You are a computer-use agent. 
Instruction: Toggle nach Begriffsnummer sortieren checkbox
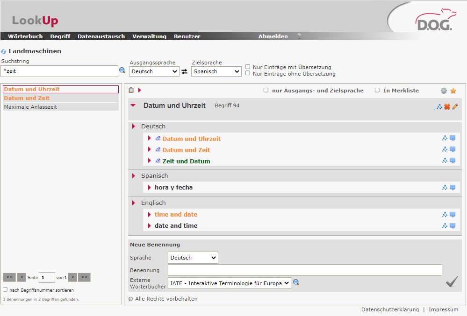tap(5, 290)
